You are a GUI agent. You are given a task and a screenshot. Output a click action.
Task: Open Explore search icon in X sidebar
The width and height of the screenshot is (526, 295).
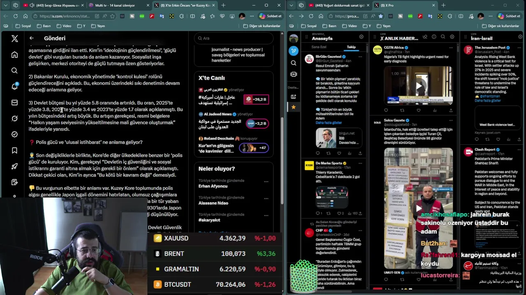click(14, 70)
